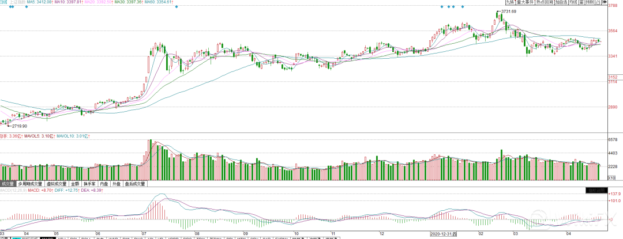Toggle the 预测 forecast option
This screenshot has width=623, height=239.
coord(591,3)
